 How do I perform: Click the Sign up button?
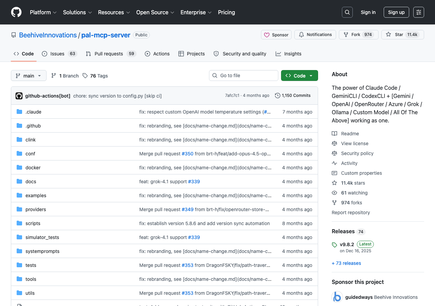pos(396,12)
